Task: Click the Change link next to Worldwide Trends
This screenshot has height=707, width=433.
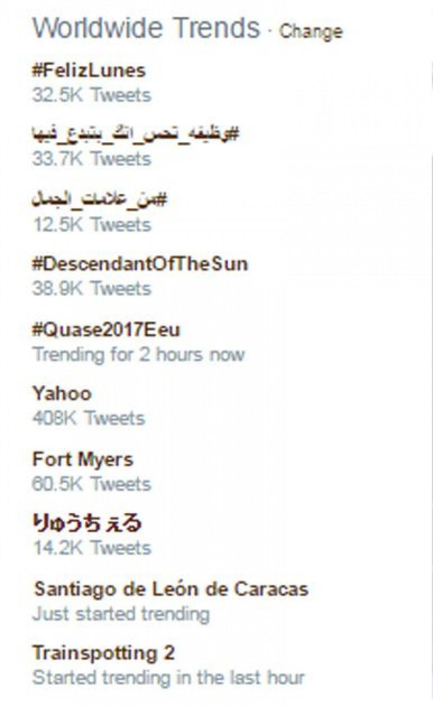Action: click(x=310, y=32)
